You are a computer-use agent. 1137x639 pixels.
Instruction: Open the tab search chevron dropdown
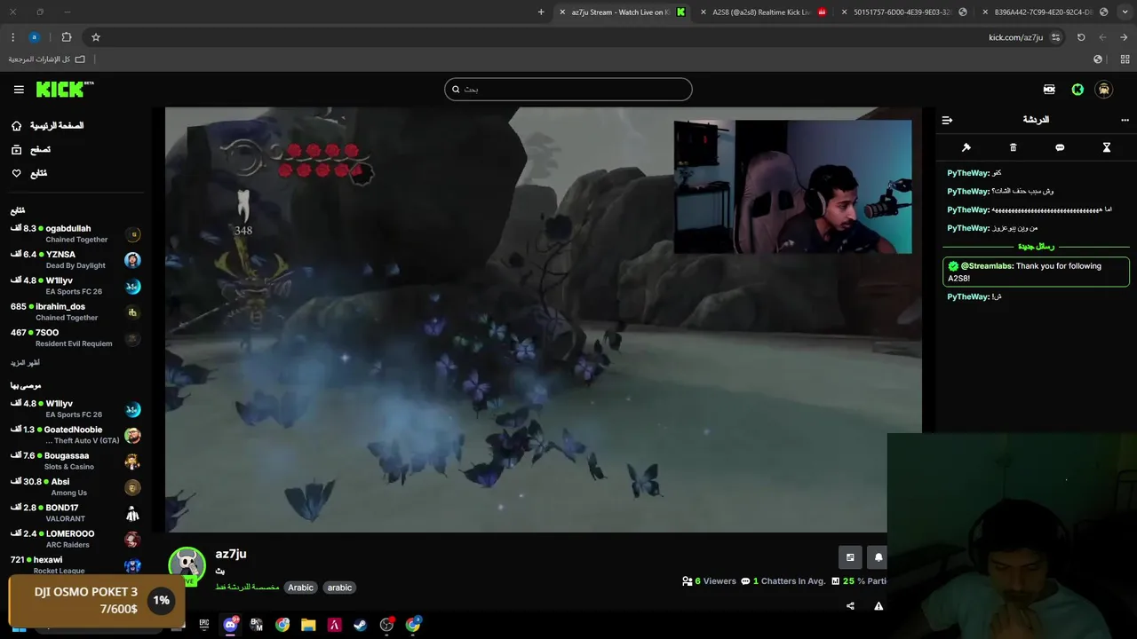(x=1125, y=12)
